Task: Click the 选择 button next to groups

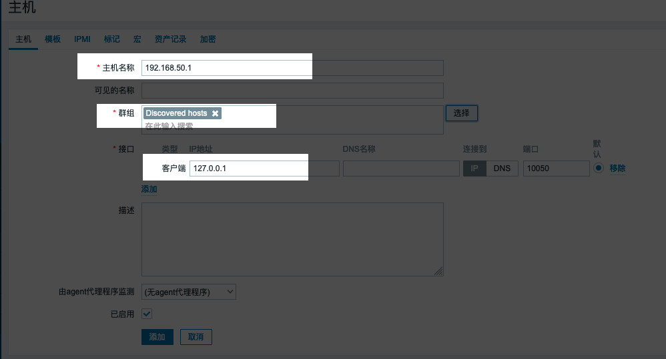Action: tap(461, 113)
